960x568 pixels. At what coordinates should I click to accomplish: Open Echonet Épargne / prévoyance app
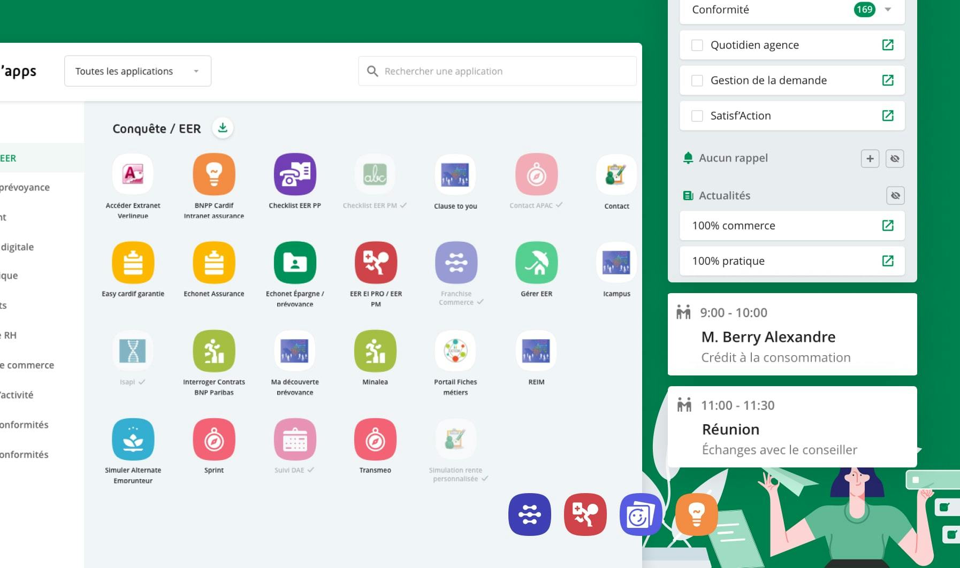point(295,263)
